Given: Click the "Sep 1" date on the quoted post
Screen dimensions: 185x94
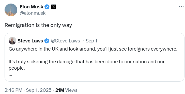Looking at the screenshot, I should (x=91, y=41).
